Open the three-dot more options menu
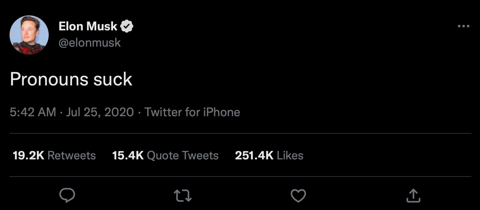Image resolution: width=480 pixels, height=210 pixels. pos(463,26)
